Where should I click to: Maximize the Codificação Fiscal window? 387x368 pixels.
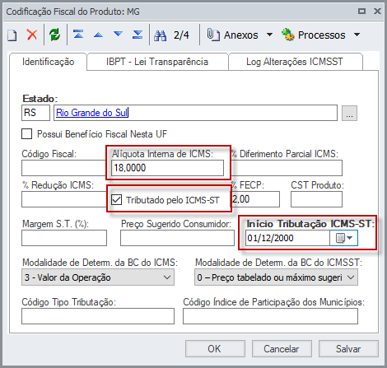click(x=361, y=11)
